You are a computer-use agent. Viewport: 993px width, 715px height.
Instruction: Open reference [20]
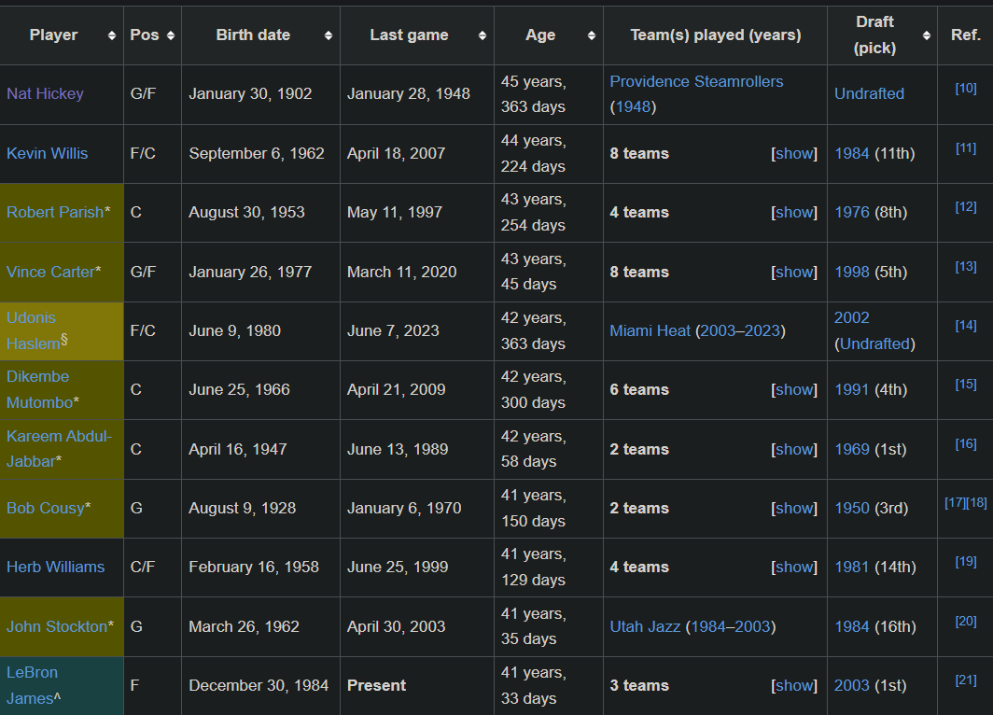(966, 622)
